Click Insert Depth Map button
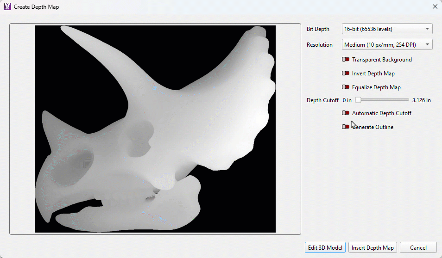The height and width of the screenshot is (258, 442). coord(373,247)
